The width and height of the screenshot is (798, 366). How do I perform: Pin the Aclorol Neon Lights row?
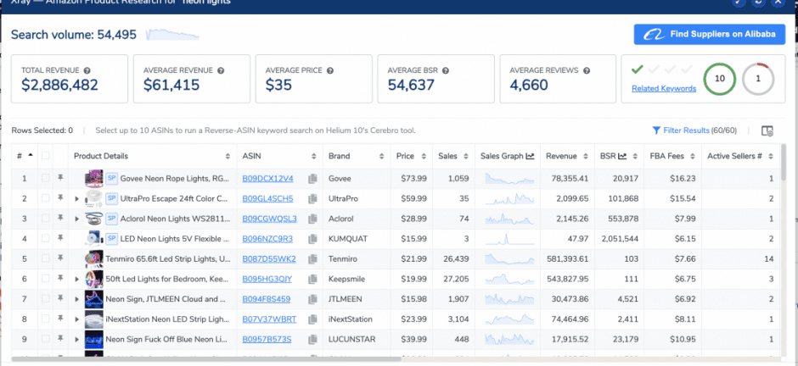60,219
